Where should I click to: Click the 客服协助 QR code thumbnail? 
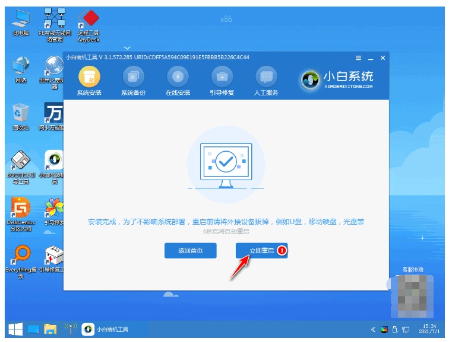point(412,296)
